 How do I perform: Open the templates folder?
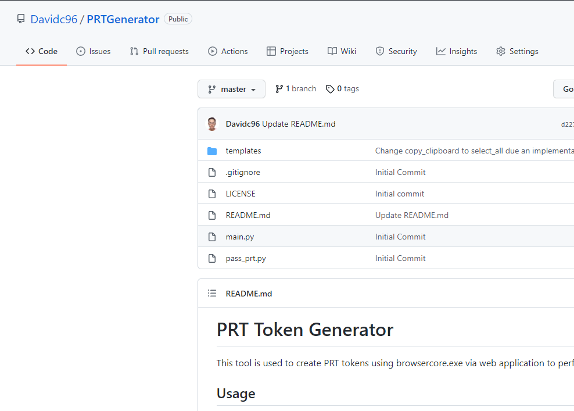pos(243,151)
